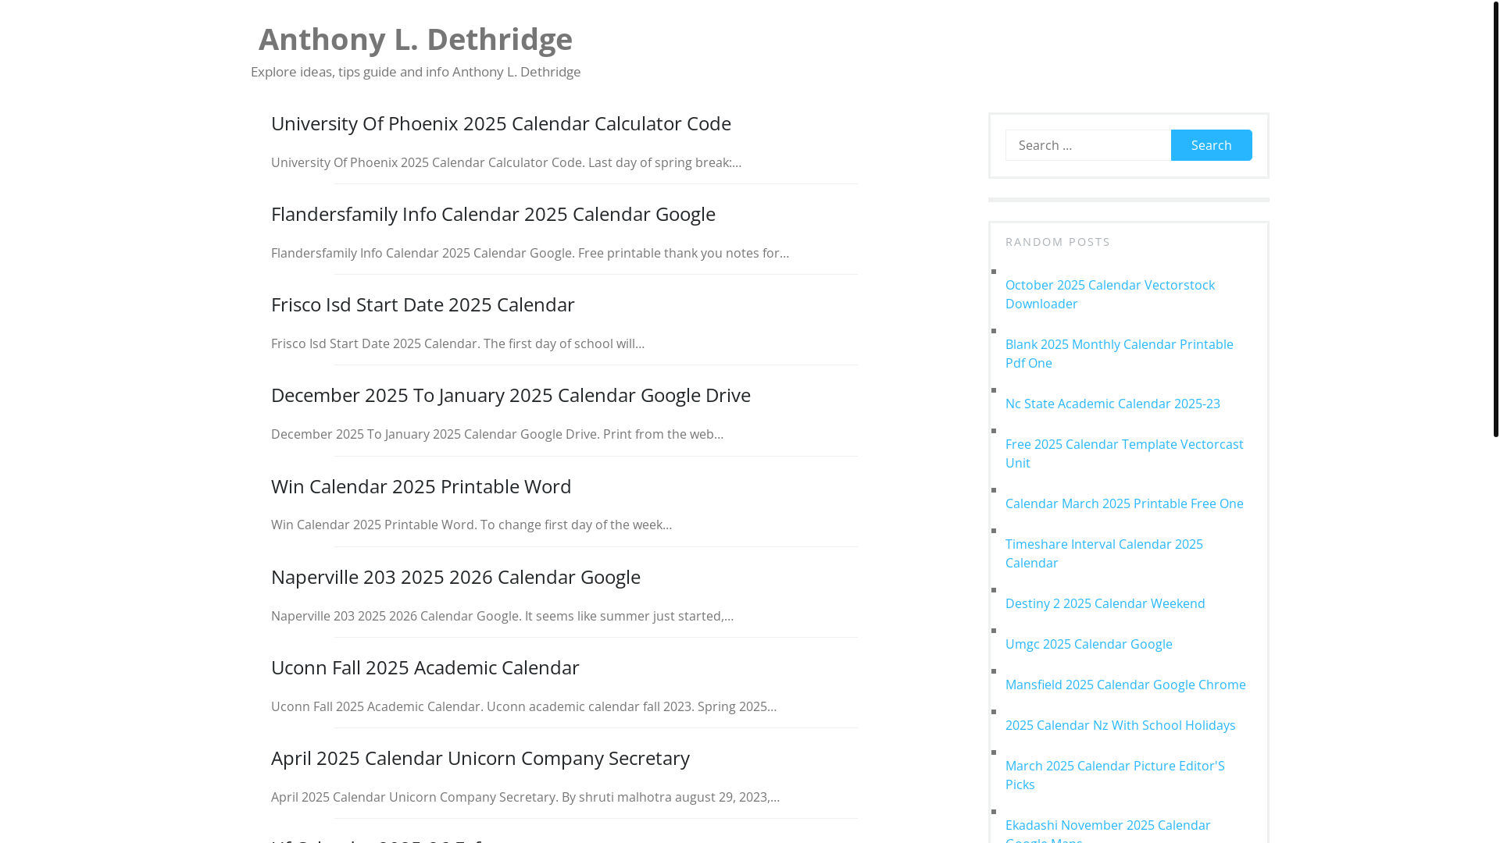The image size is (1500, 843).
Task: Open October 2025 Calendar Vectorstock Downloader link
Action: [1109, 294]
